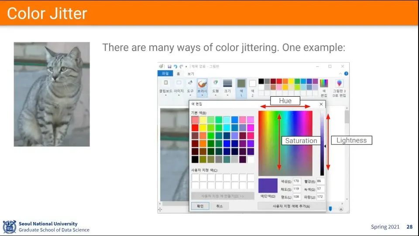
Task: Click the Blue (파랑) value field 172
Action: tap(321, 197)
